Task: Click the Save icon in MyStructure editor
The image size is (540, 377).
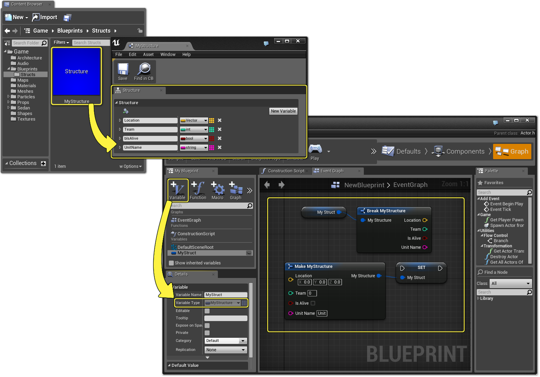Action: point(123,70)
